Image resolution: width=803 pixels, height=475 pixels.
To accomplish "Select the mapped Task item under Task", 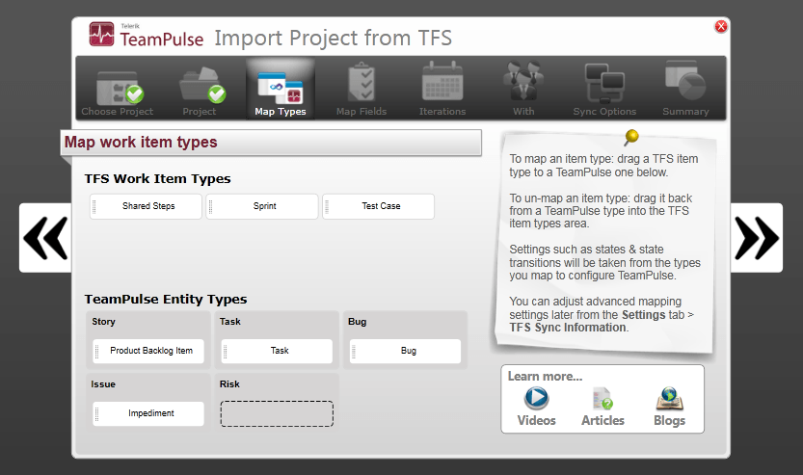I will pyautogui.click(x=277, y=351).
